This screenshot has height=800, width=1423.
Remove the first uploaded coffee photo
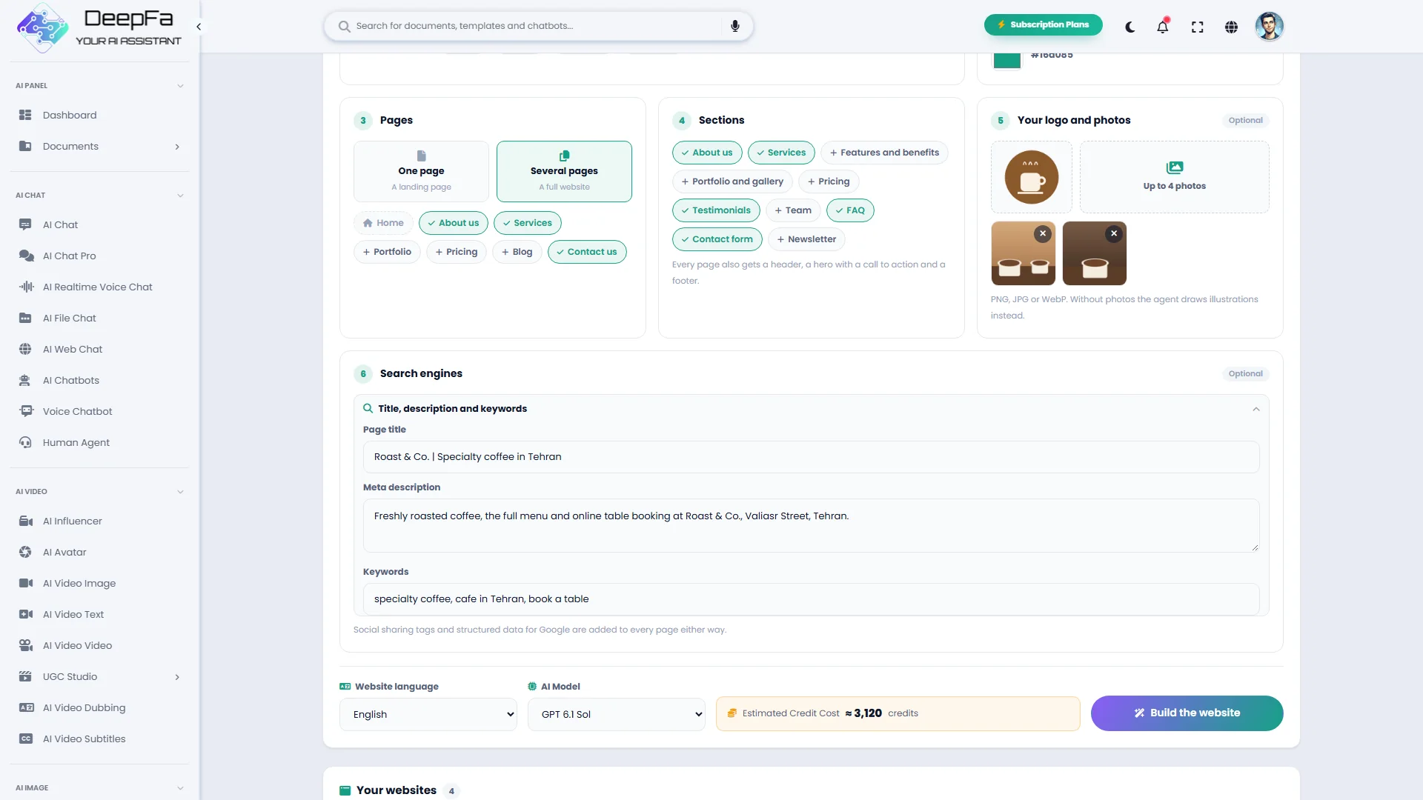pos(1043,233)
